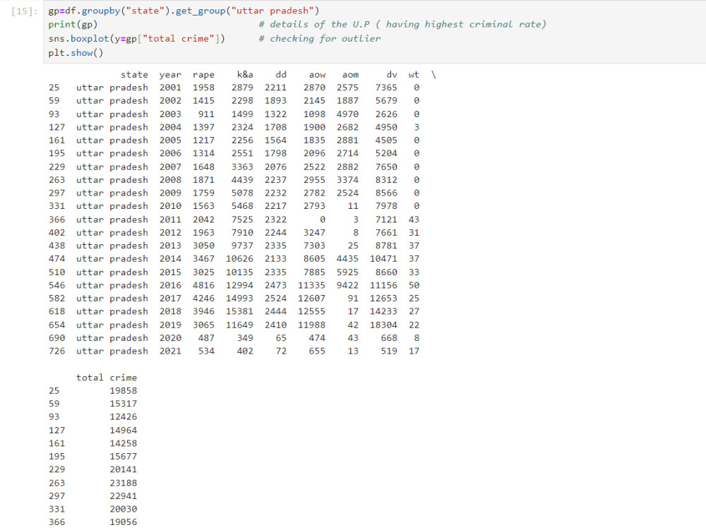The height and width of the screenshot is (530, 706).
Task: Click the dv value 7365
Action: coord(386,88)
